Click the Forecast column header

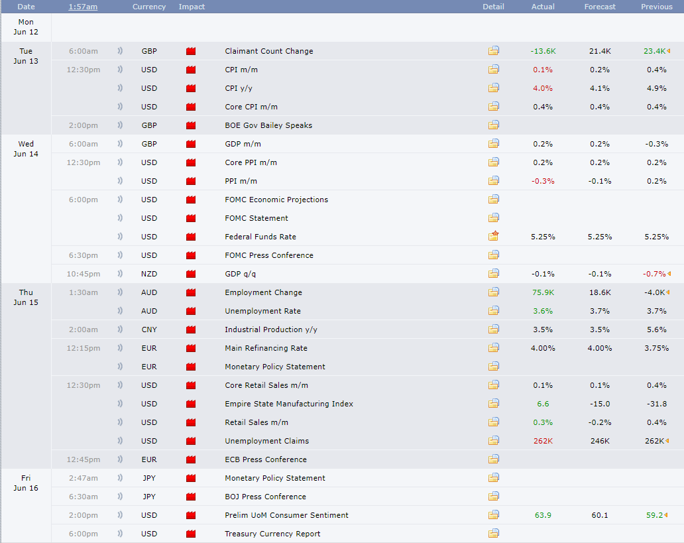(x=600, y=7)
